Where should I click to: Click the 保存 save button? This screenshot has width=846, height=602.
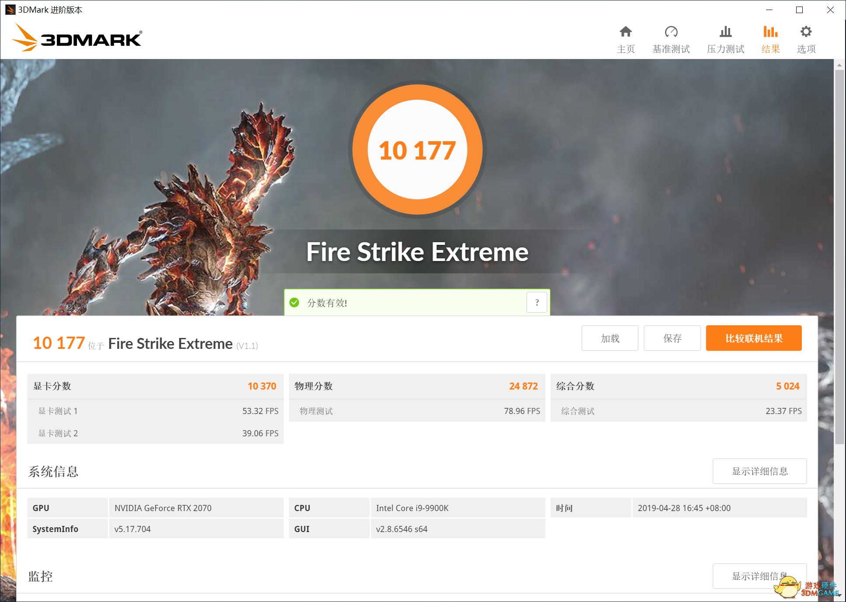tap(672, 338)
